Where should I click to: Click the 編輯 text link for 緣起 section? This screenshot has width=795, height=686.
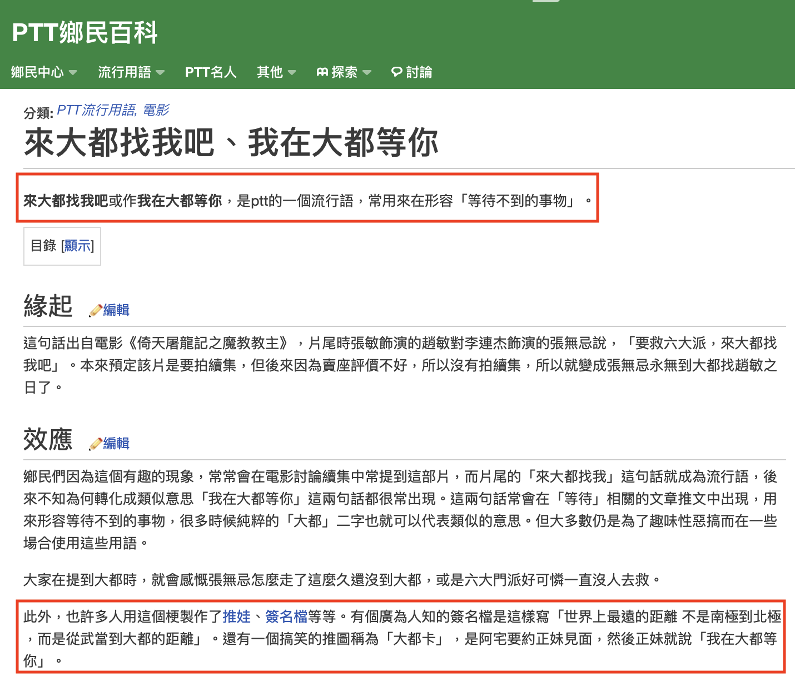[x=116, y=310]
